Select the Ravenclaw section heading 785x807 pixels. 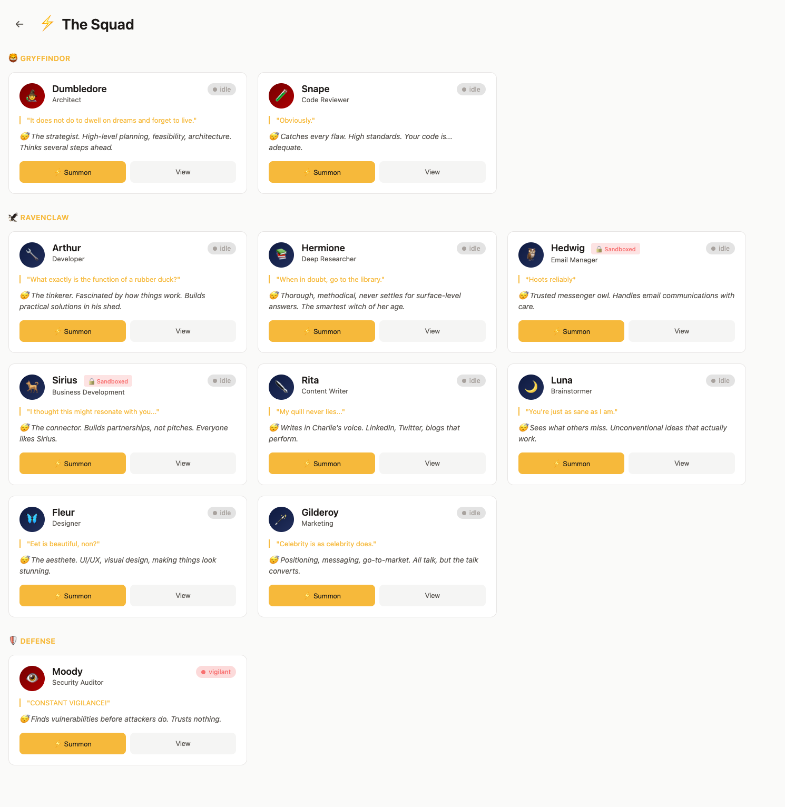44,218
